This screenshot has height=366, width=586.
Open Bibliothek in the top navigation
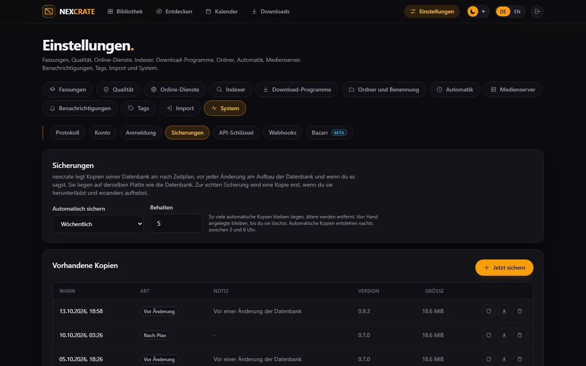pyautogui.click(x=125, y=11)
